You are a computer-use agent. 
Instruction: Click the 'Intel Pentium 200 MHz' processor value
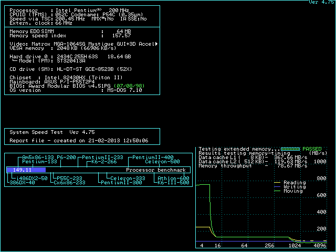click(x=92, y=10)
